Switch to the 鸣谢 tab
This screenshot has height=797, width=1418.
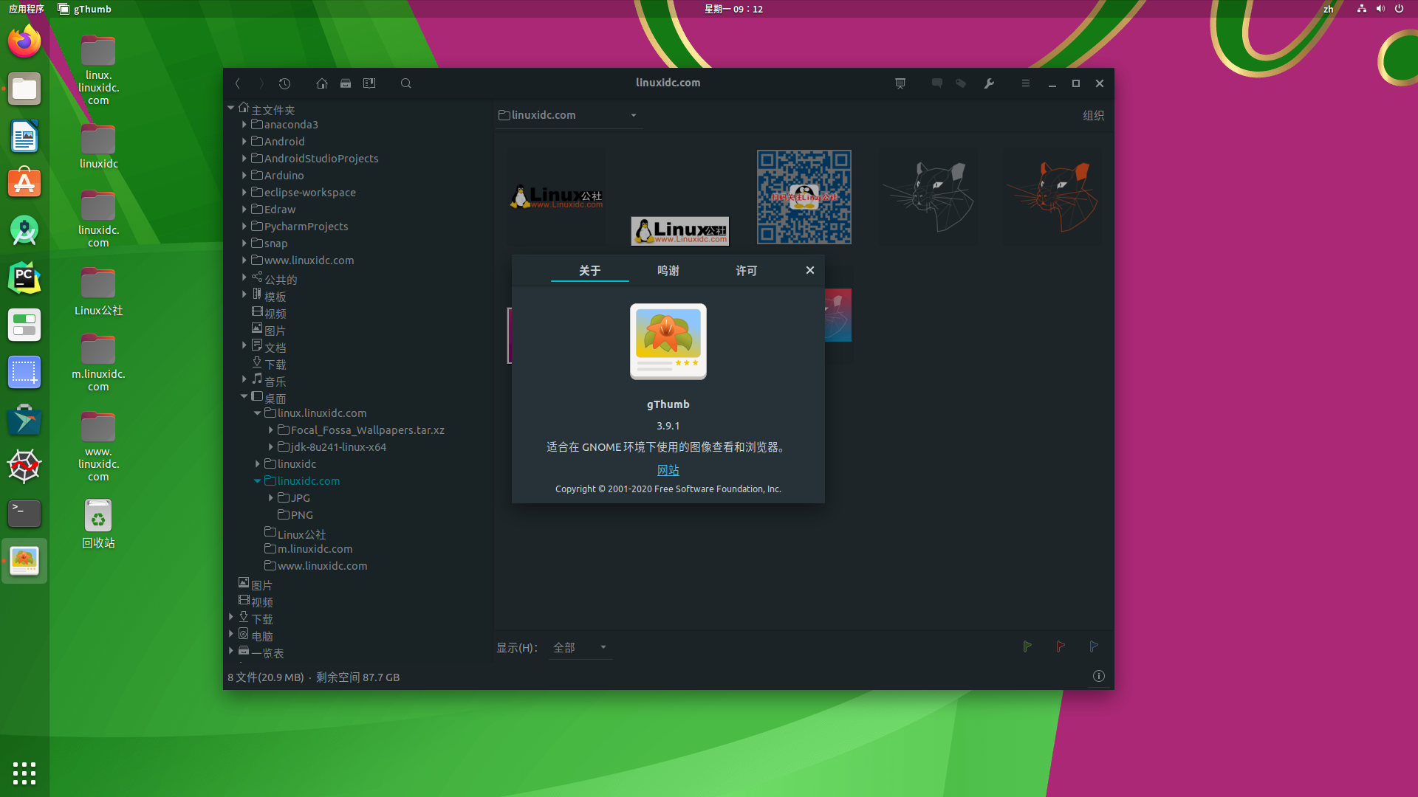(668, 270)
